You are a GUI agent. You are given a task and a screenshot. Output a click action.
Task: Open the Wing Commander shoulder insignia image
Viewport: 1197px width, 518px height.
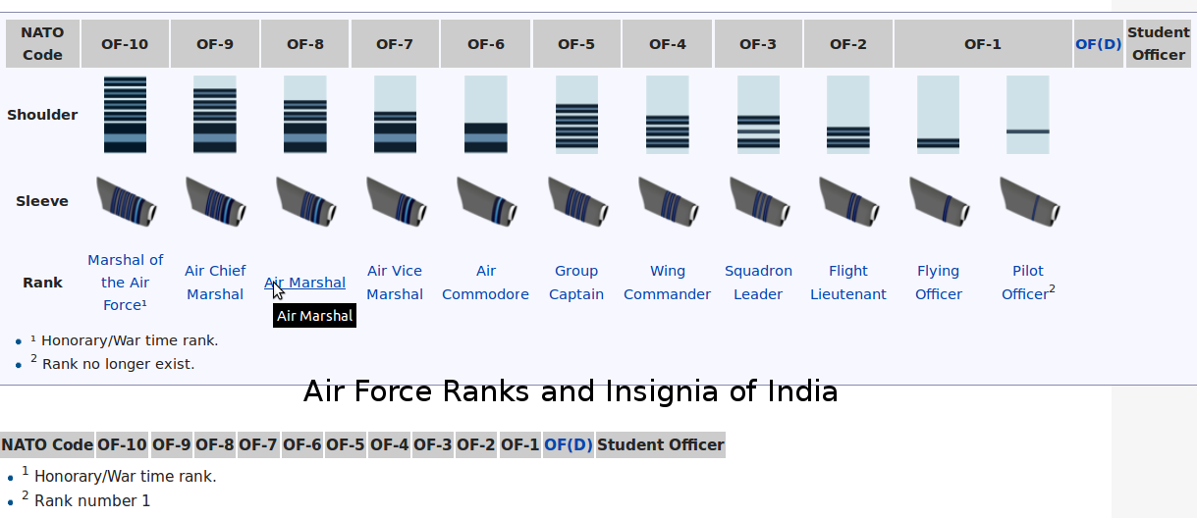click(x=668, y=115)
